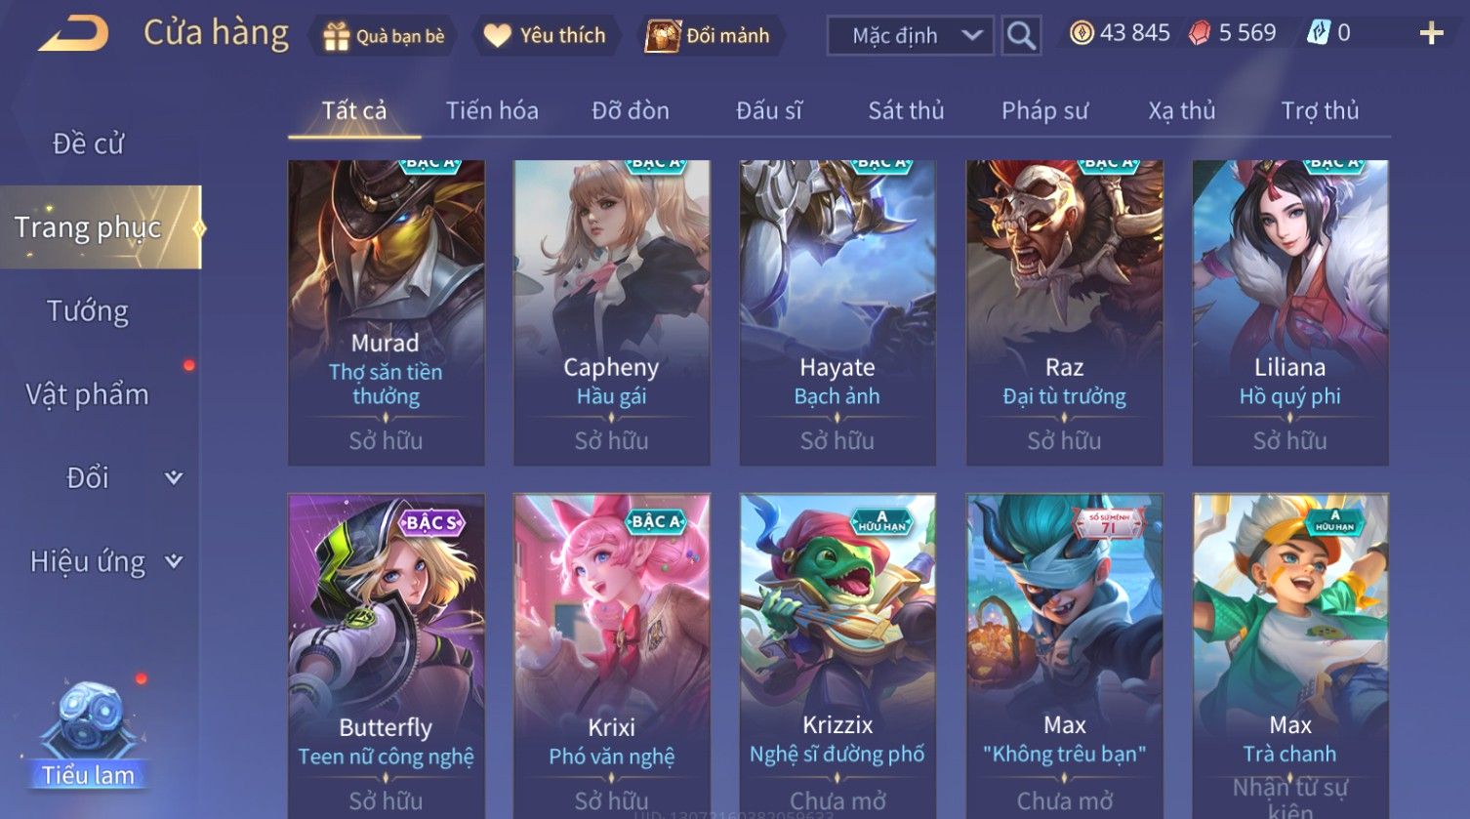Select the Butterfly Teen nữ công nghệ skin
The image size is (1470, 819).
[386, 656]
